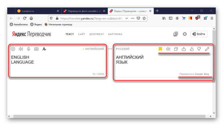The height and width of the screenshot is (129, 223).
Task: Open page actions three-dot menu
Action: 133,18
